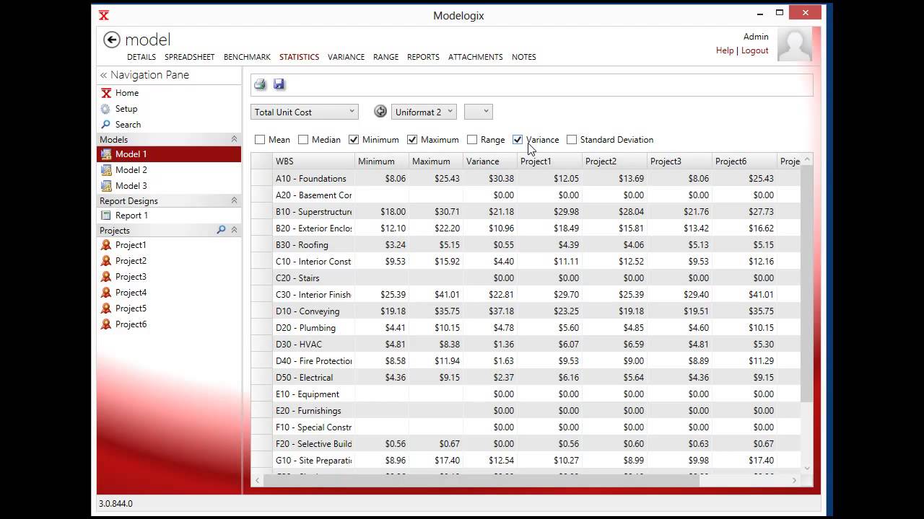Click the refresh arrow icon beside Total Unit Cost
The width and height of the screenshot is (924, 519).
tap(380, 111)
